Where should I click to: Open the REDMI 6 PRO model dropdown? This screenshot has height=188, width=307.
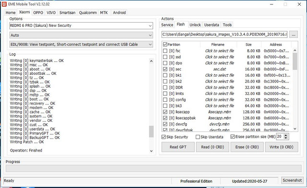[81, 25]
